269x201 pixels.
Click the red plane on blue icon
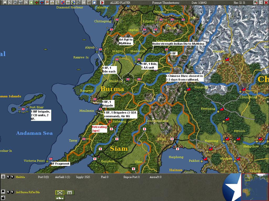42,2
